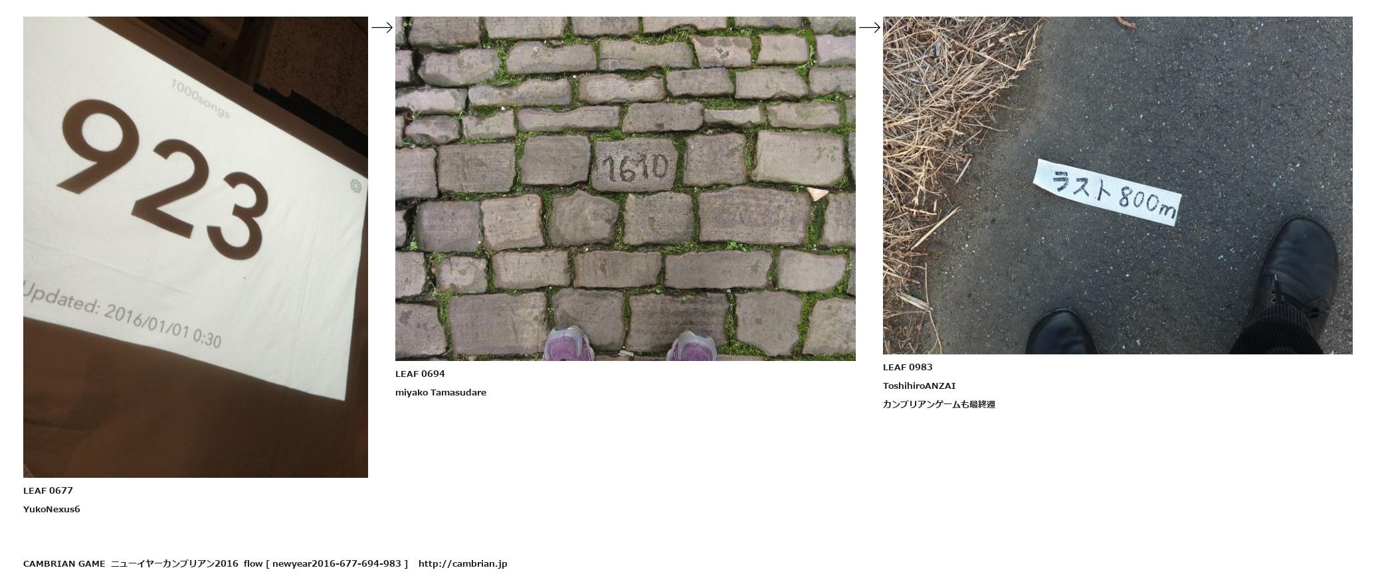Select author name YukoNexus6
Viewport: 1376px width, 580px height.
[x=52, y=509]
